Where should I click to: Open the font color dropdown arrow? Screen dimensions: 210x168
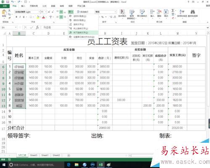(x=46, y=17)
